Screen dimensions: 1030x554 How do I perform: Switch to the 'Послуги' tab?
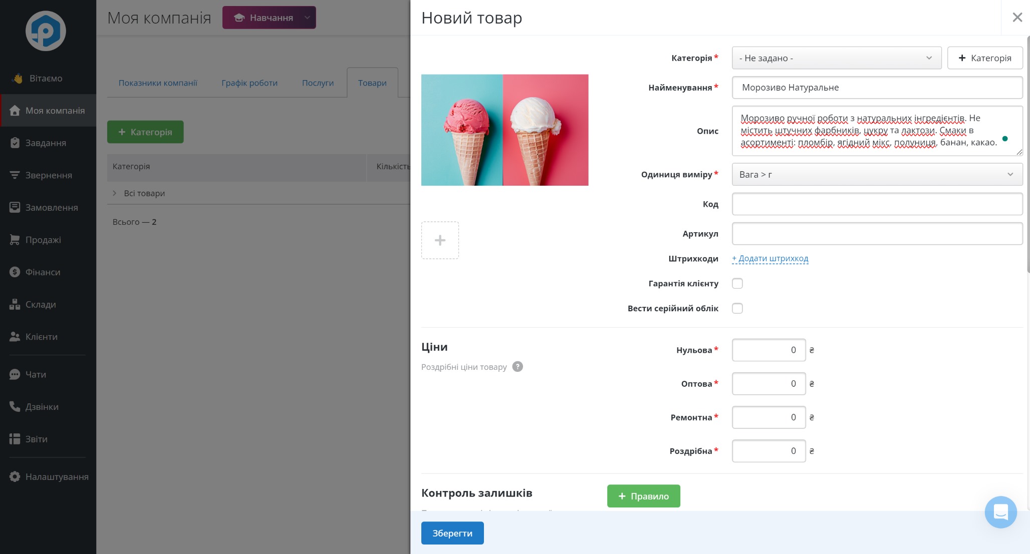[x=318, y=83]
